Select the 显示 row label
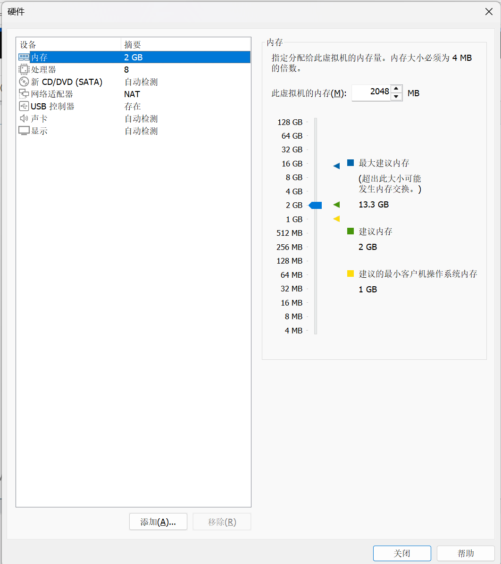The width and height of the screenshot is (501, 564). [x=39, y=131]
